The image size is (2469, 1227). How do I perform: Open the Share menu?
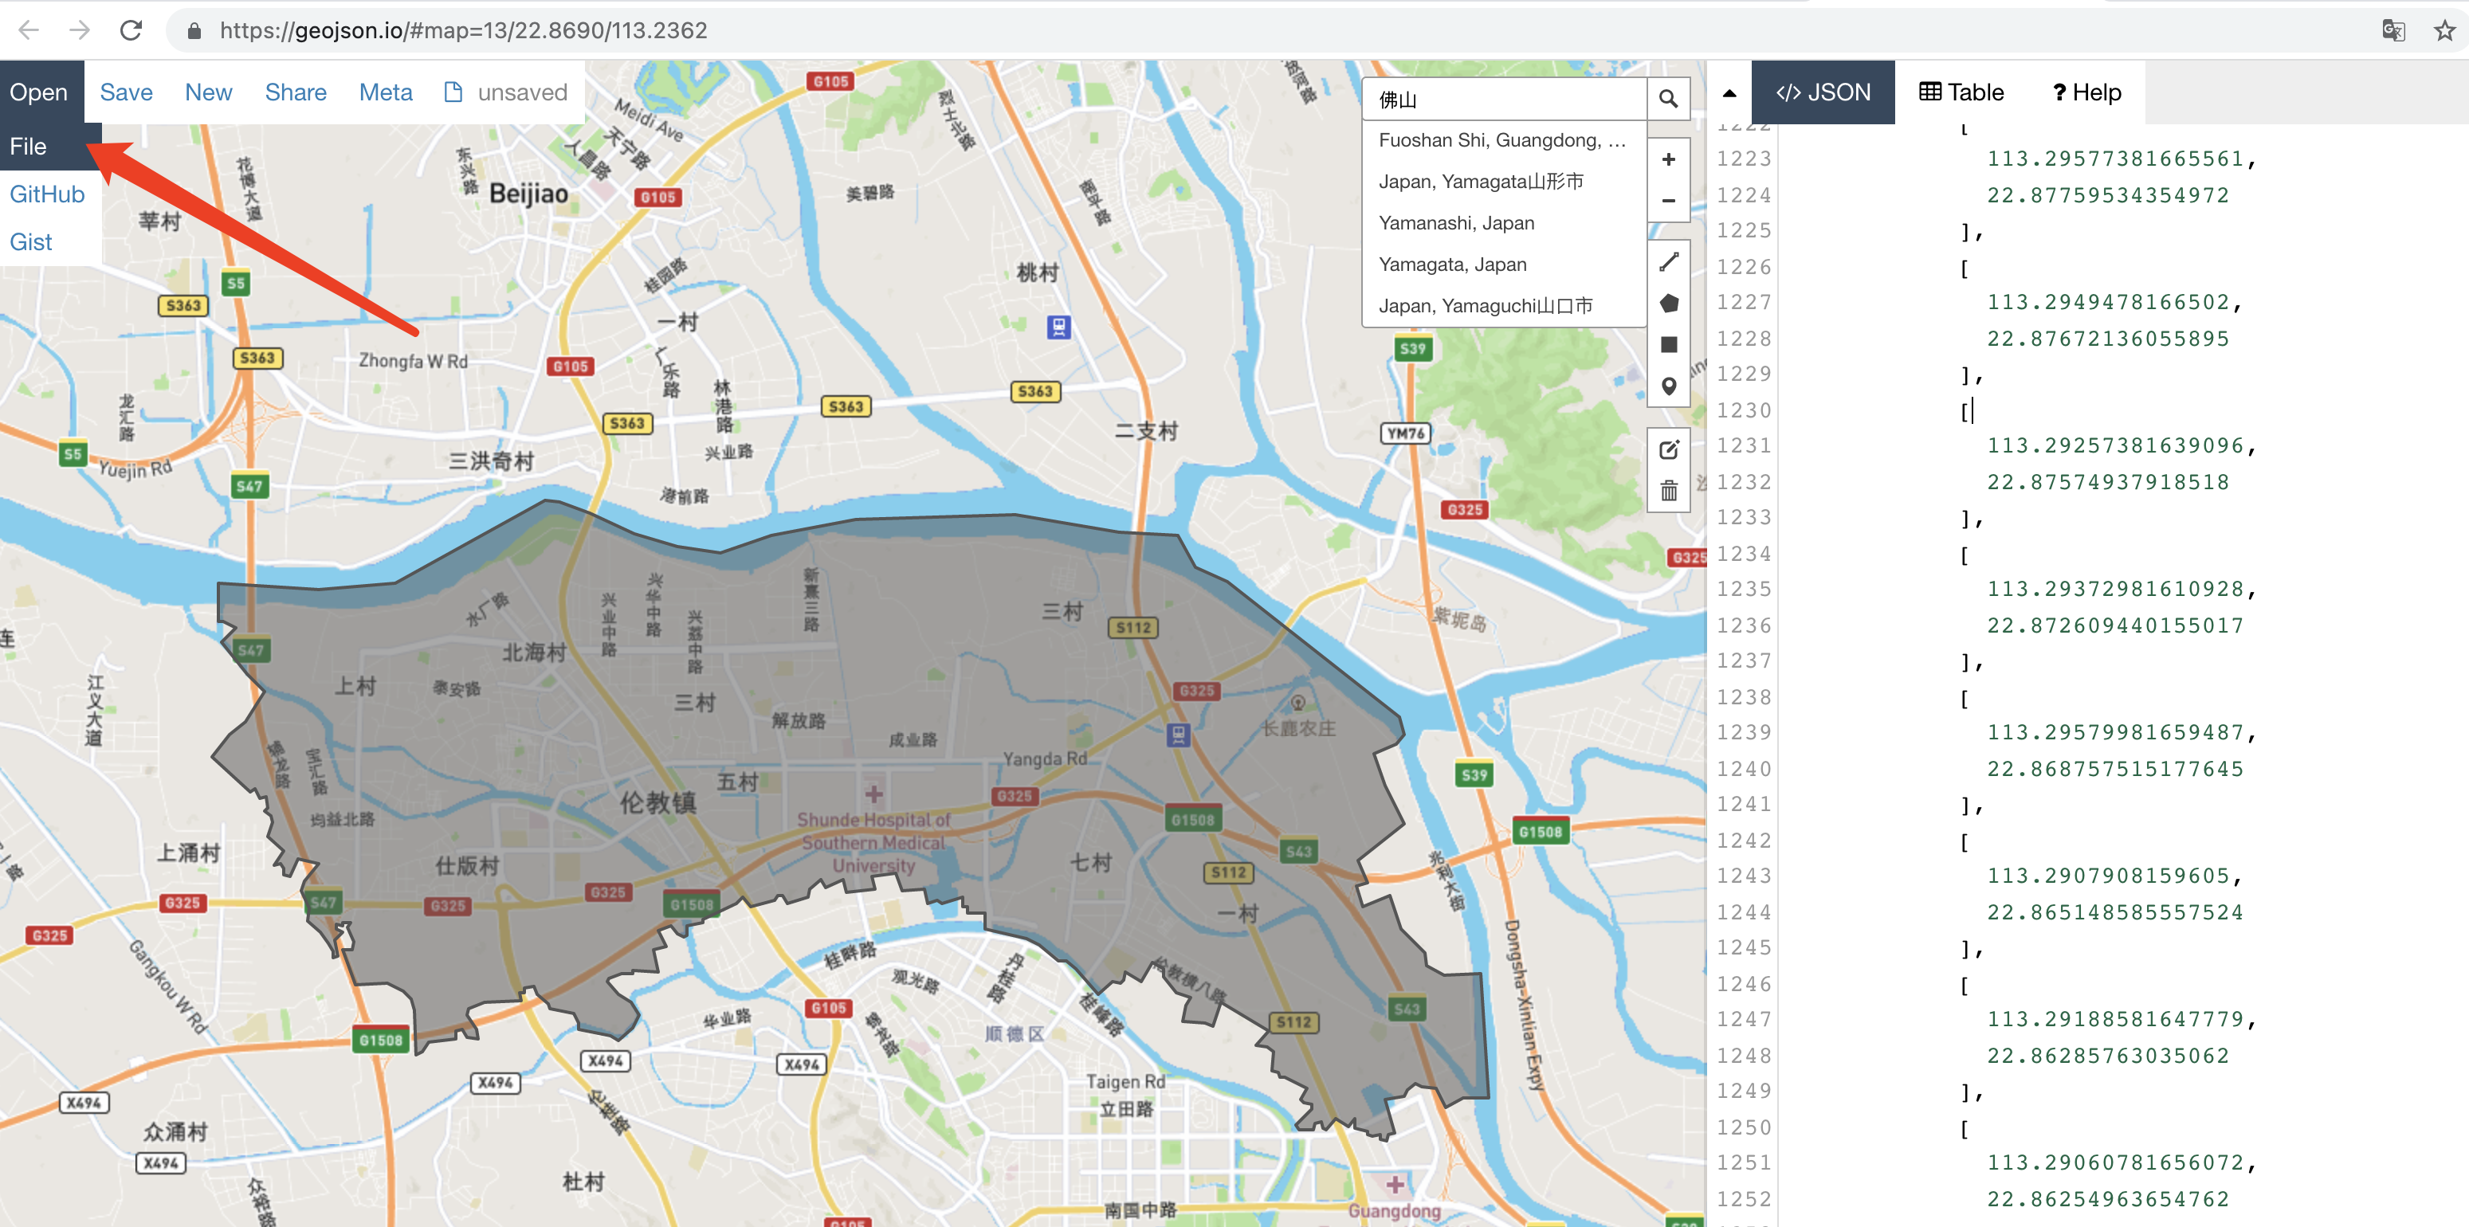tap(295, 92)
